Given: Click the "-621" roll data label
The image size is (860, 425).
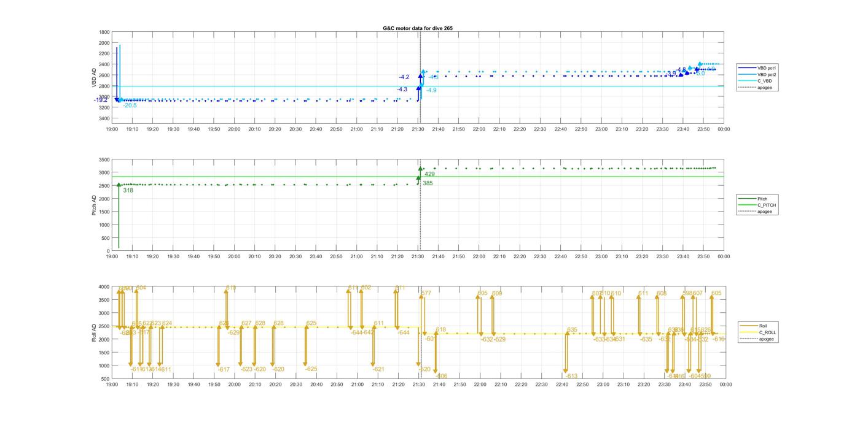Looking at the screenshot, I should [378, 369].
